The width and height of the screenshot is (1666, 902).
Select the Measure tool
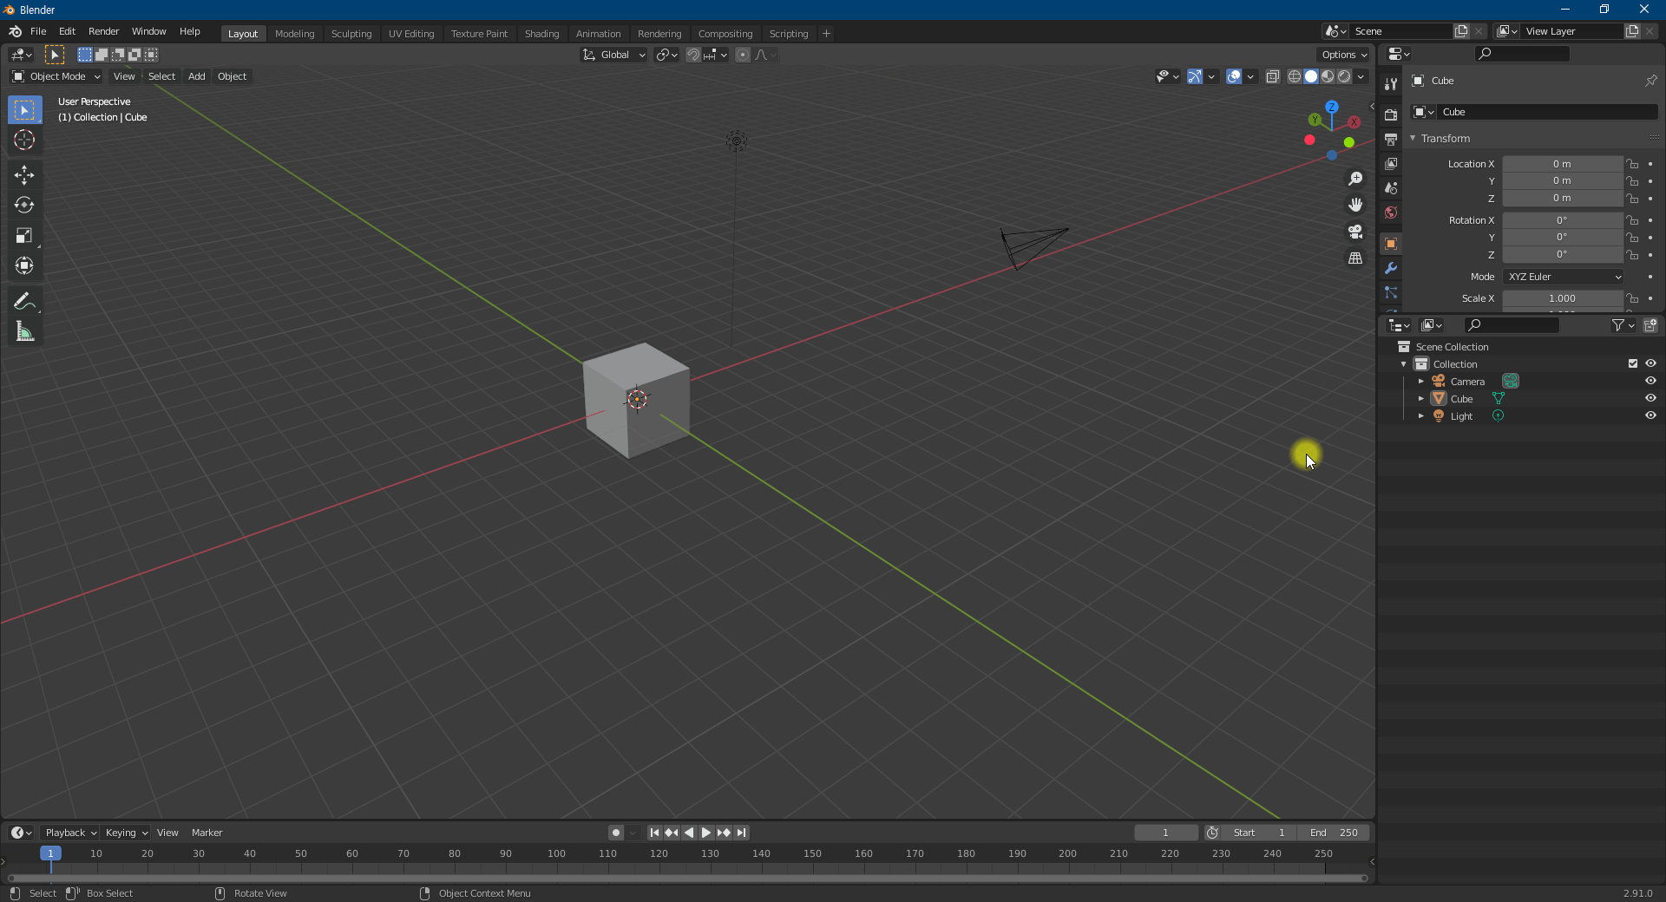24,332
